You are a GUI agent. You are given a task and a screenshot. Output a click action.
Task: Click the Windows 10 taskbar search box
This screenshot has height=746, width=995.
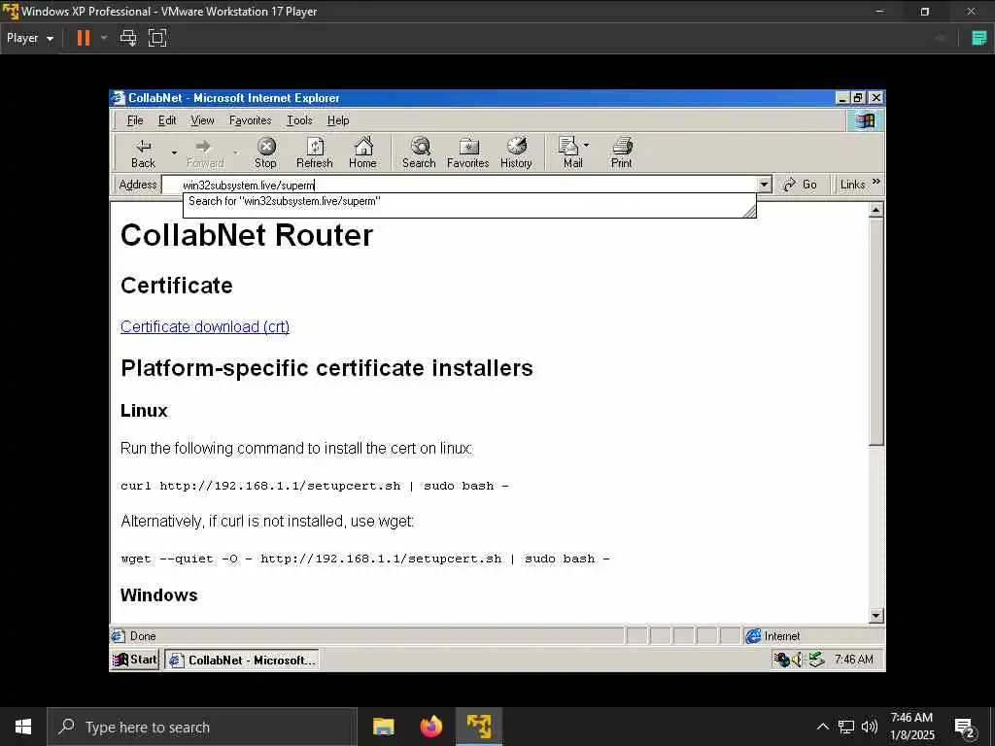[x=202, y=727]
